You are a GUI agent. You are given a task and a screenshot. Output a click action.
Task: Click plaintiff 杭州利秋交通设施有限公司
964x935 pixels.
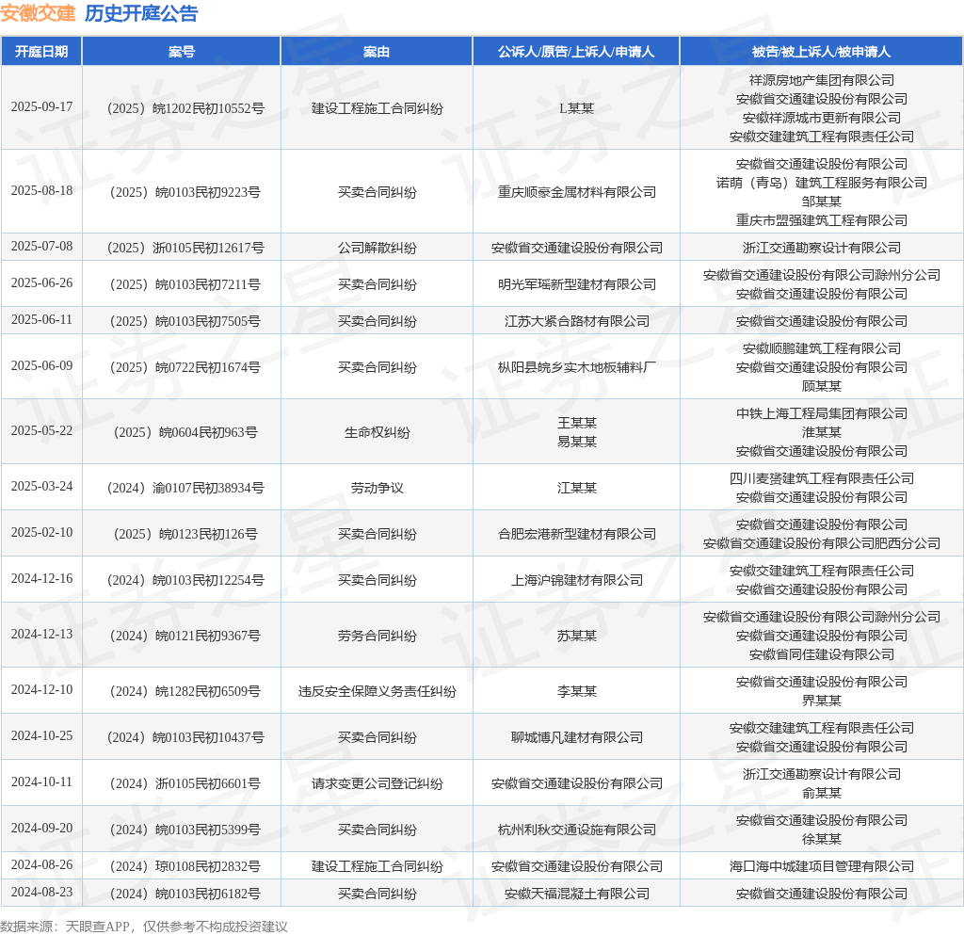[x=577, y=830]
